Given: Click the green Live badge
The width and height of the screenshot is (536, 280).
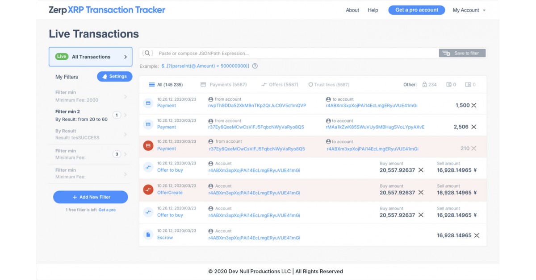Looking at the screenshot, I should 62,57.
